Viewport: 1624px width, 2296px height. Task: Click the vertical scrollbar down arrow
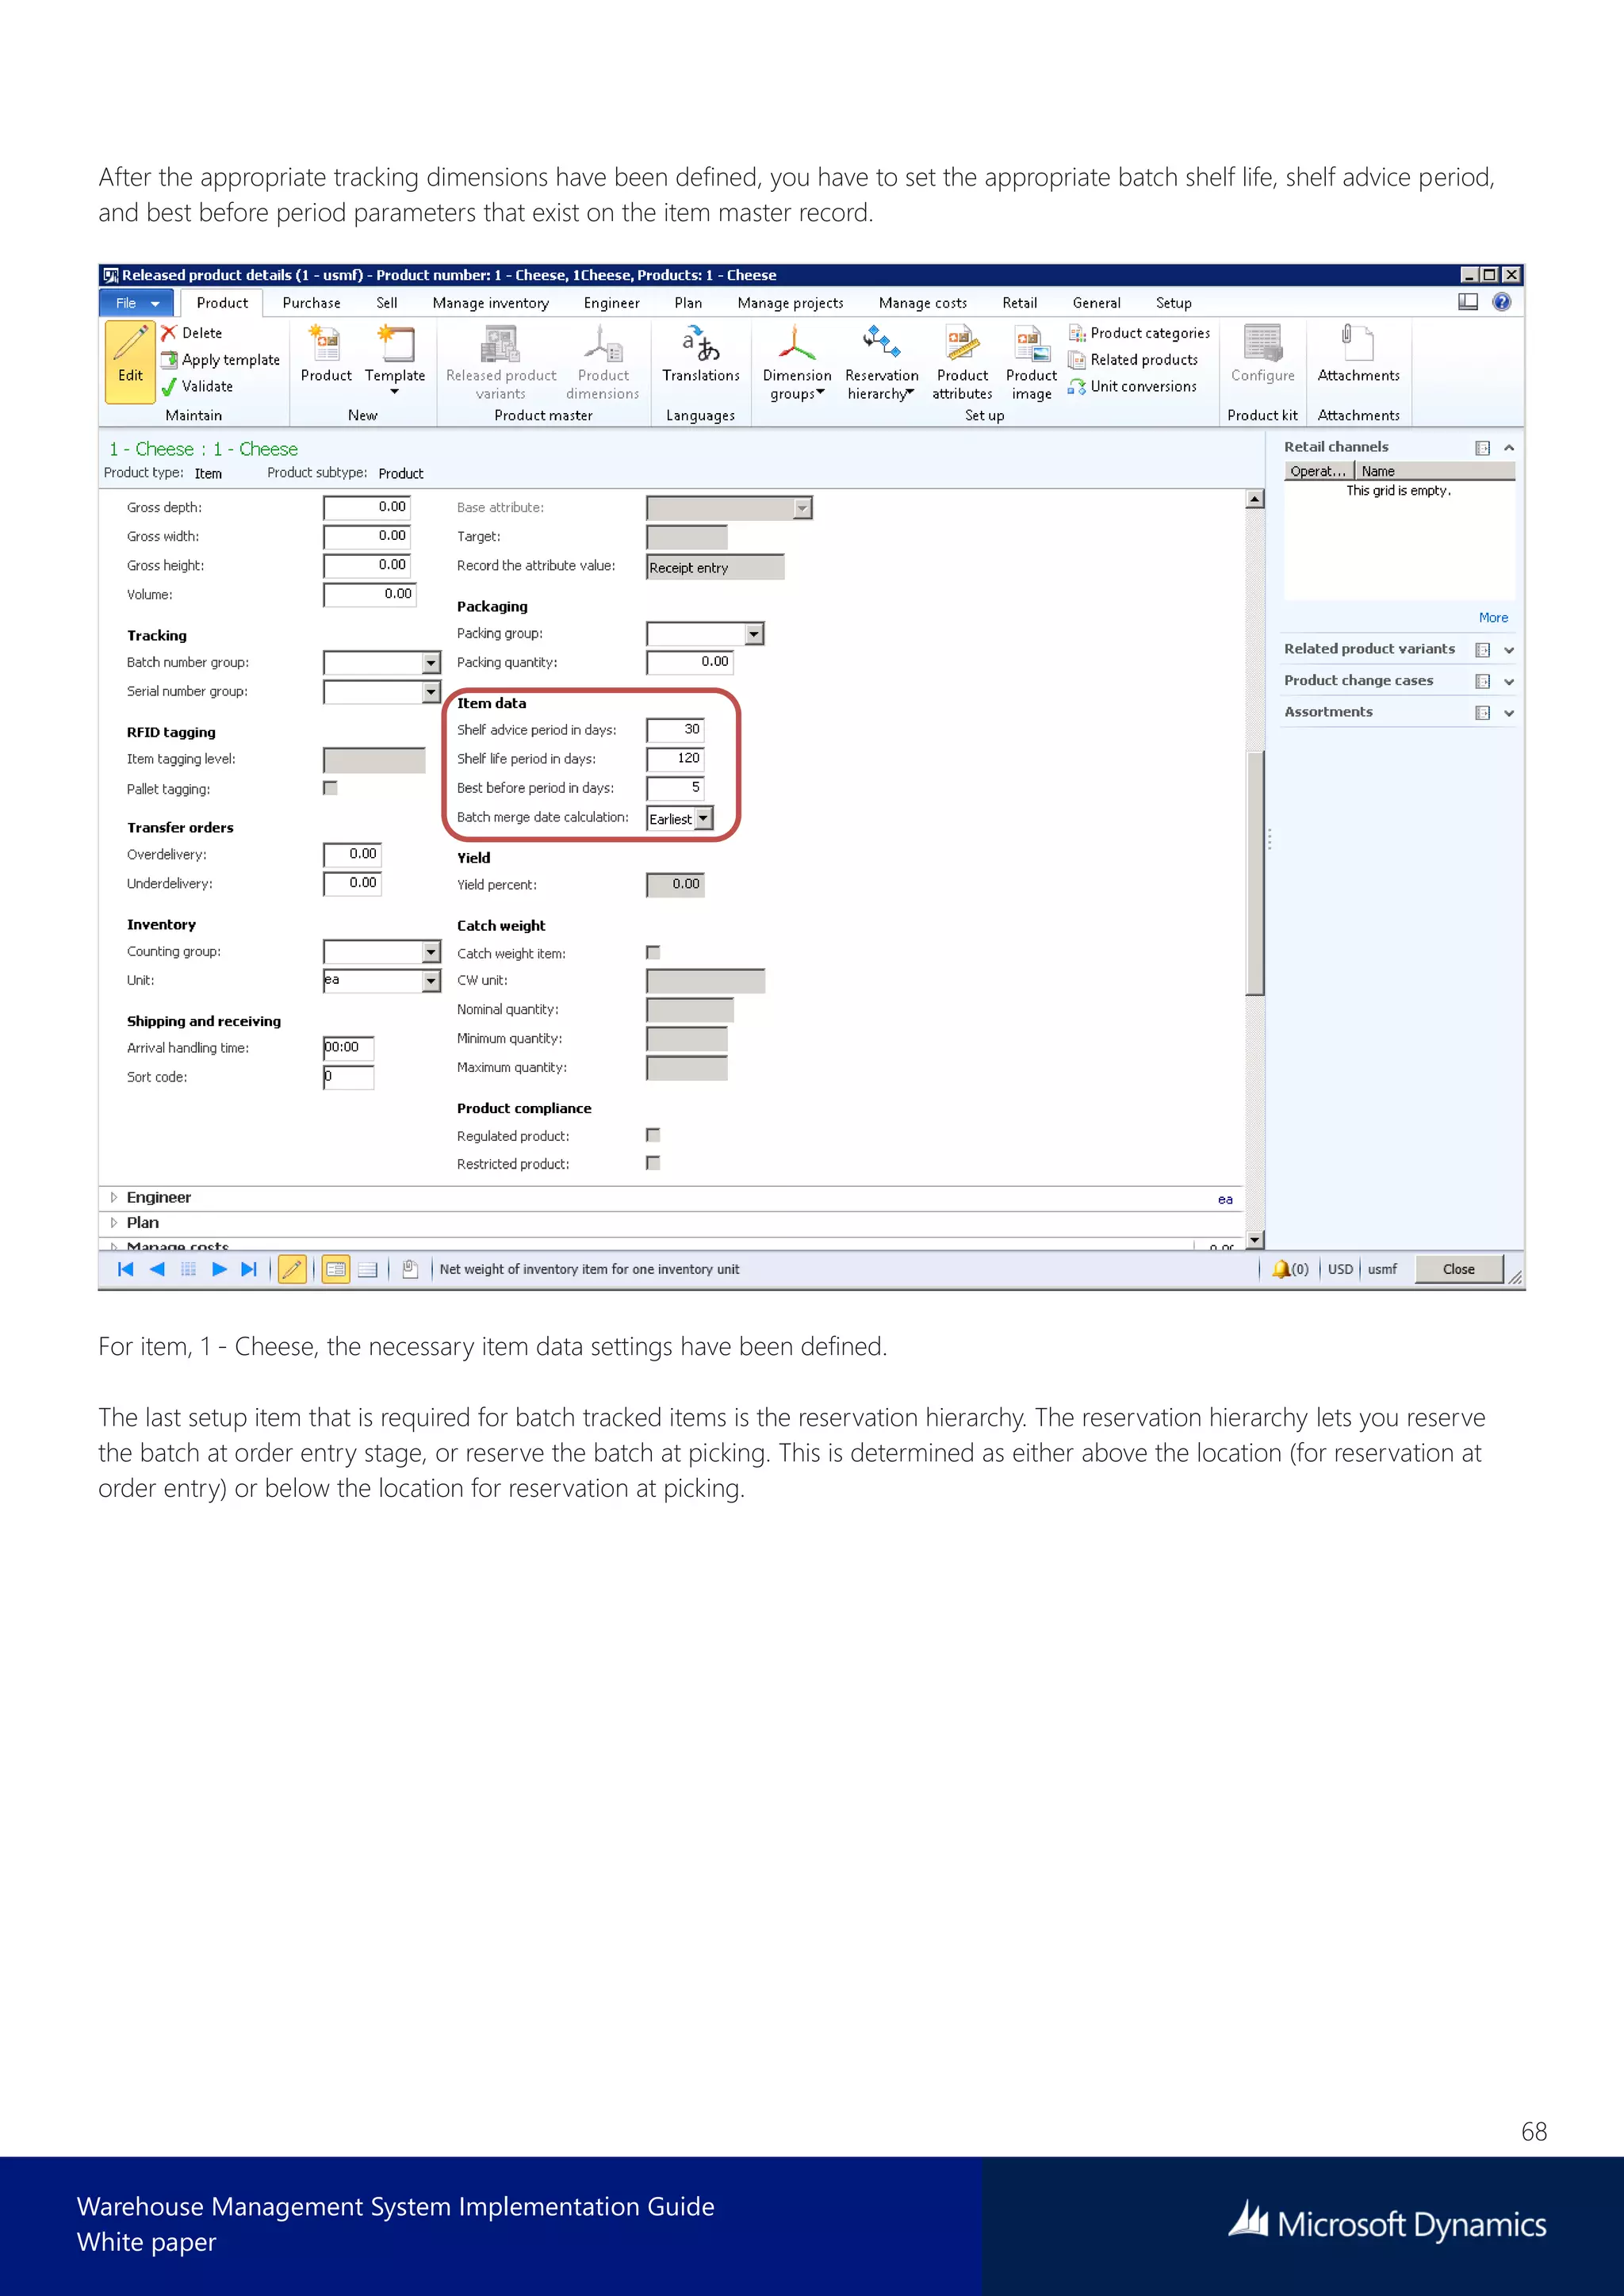tap(1255, 1239)
